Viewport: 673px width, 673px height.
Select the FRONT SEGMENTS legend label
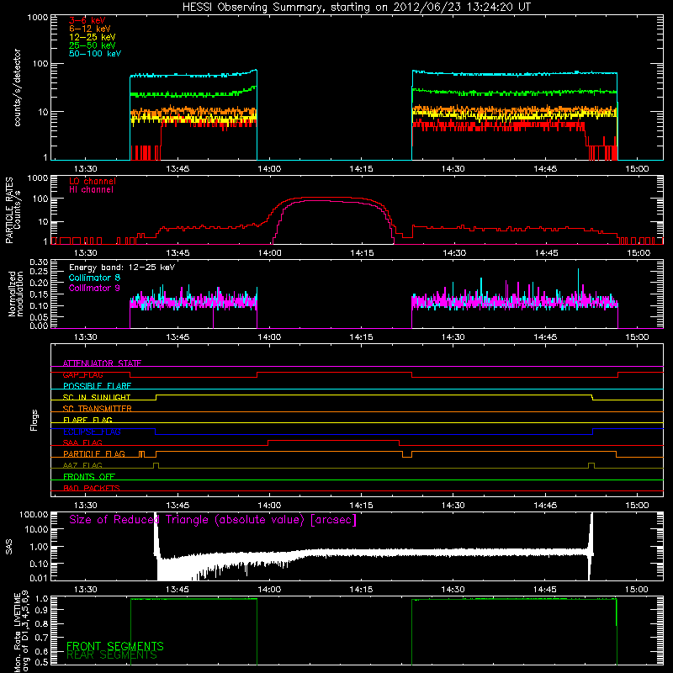(115, 646)
